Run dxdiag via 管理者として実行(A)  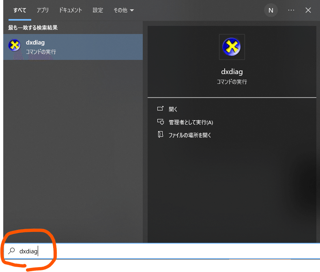[191, 122]
